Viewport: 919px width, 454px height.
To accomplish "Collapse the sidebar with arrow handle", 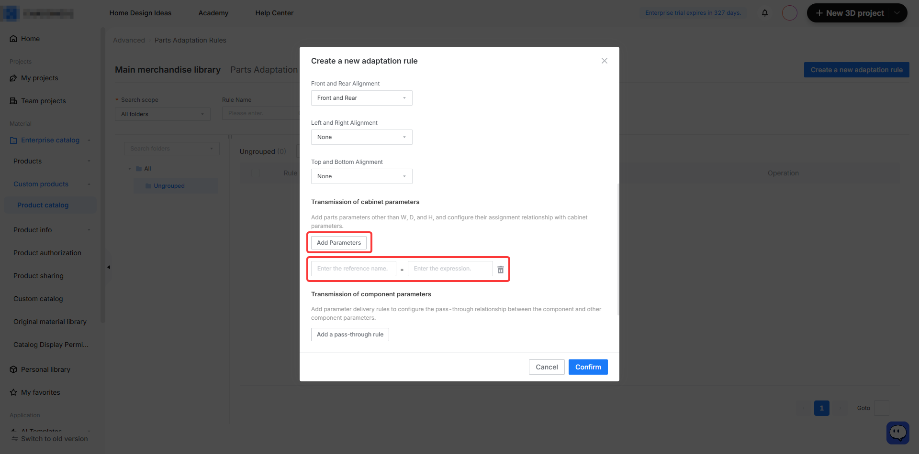I will (x=109, y=267).
